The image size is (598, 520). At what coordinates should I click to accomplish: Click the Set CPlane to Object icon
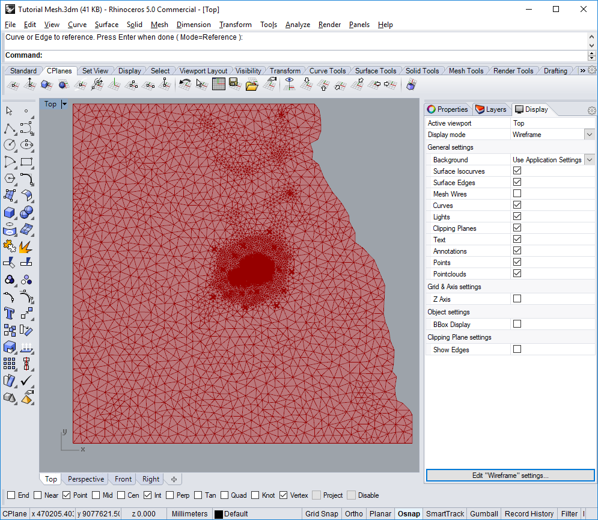click(x=47, y=84)
